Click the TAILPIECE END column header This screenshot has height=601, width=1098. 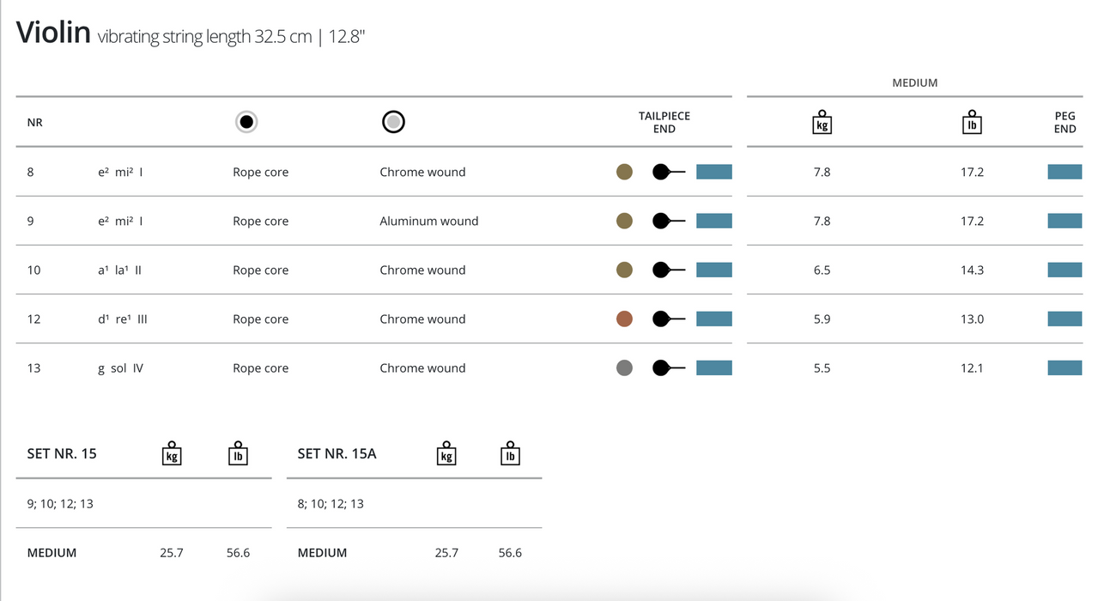click(x=664, y=122)
